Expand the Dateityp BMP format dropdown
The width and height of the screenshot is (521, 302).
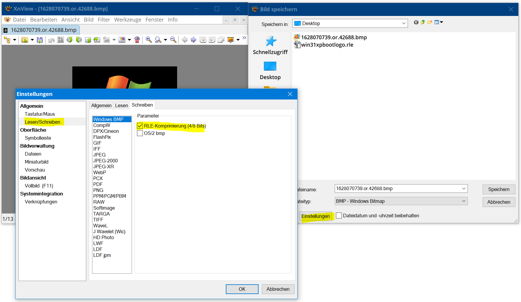[463, 201]
